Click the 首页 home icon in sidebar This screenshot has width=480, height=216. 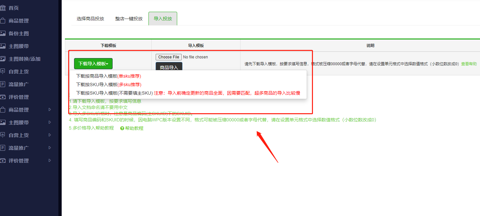tap(3, 8)
